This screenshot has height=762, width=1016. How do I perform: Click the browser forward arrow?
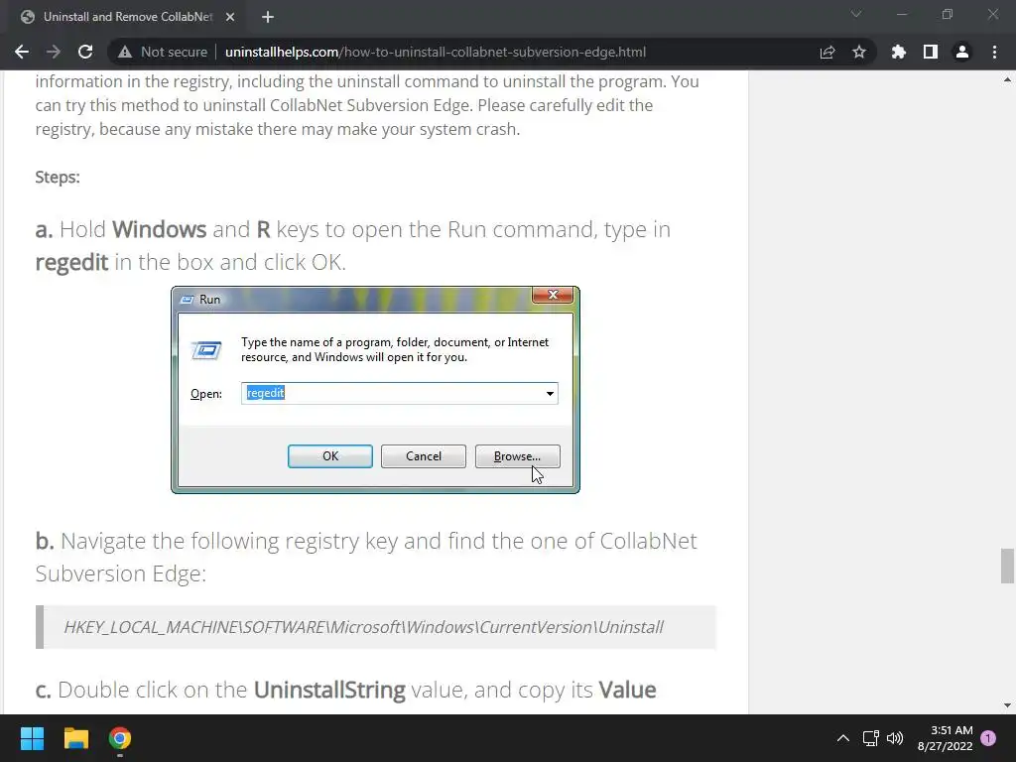pyautogui.click(x=54, y=52)
